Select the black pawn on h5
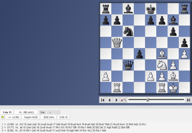This screenshot has height=133, width=192. [x=184, y=43]
